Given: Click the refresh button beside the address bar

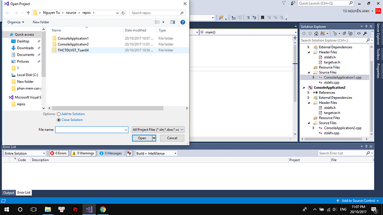Looking at the screenshot, I should pos(123,13).
